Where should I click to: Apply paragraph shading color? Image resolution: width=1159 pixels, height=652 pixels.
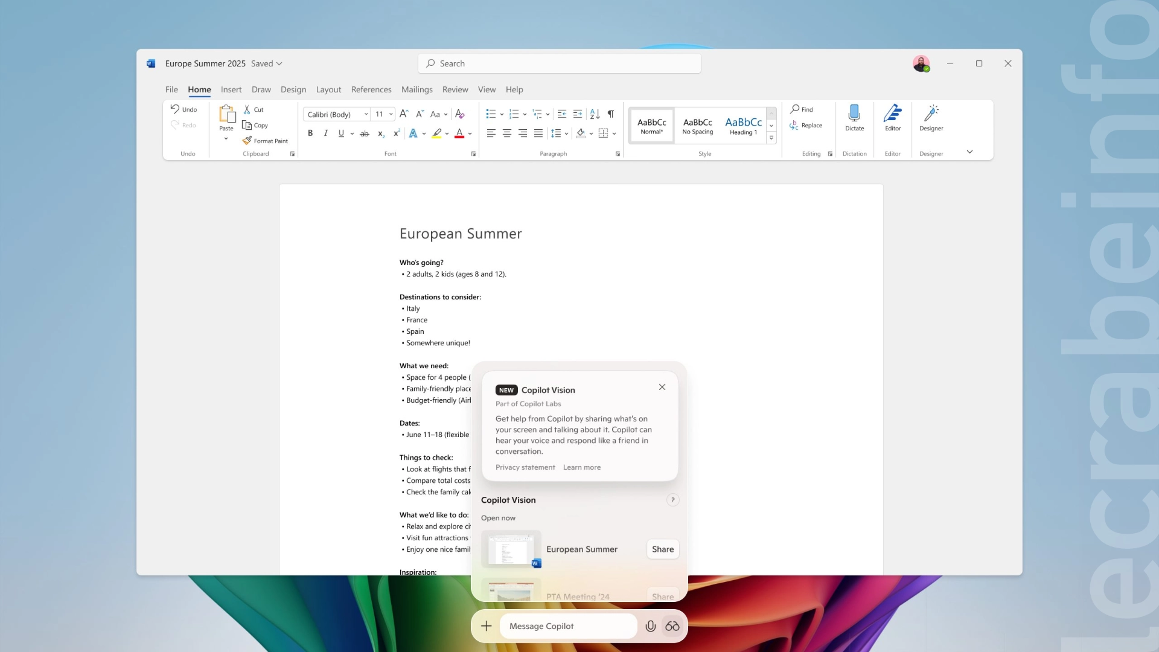pyautogui.click(x=581, y=133)
